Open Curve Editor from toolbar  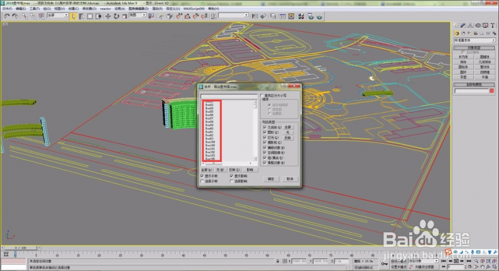click(x=283, y=16)
